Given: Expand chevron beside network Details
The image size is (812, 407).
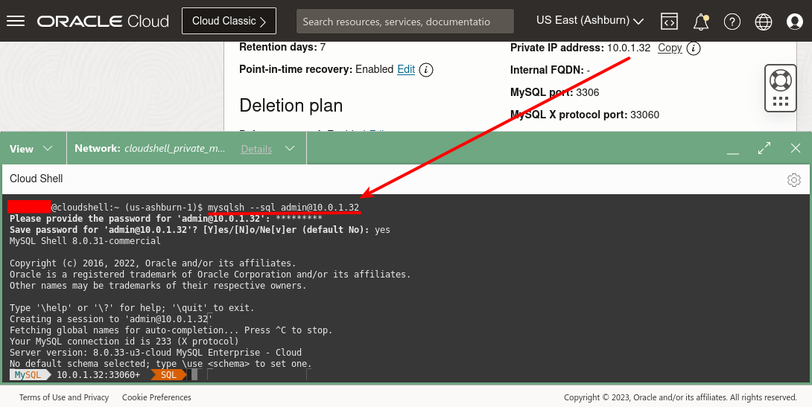Looking at the screenshot, I should click(290, 148).
